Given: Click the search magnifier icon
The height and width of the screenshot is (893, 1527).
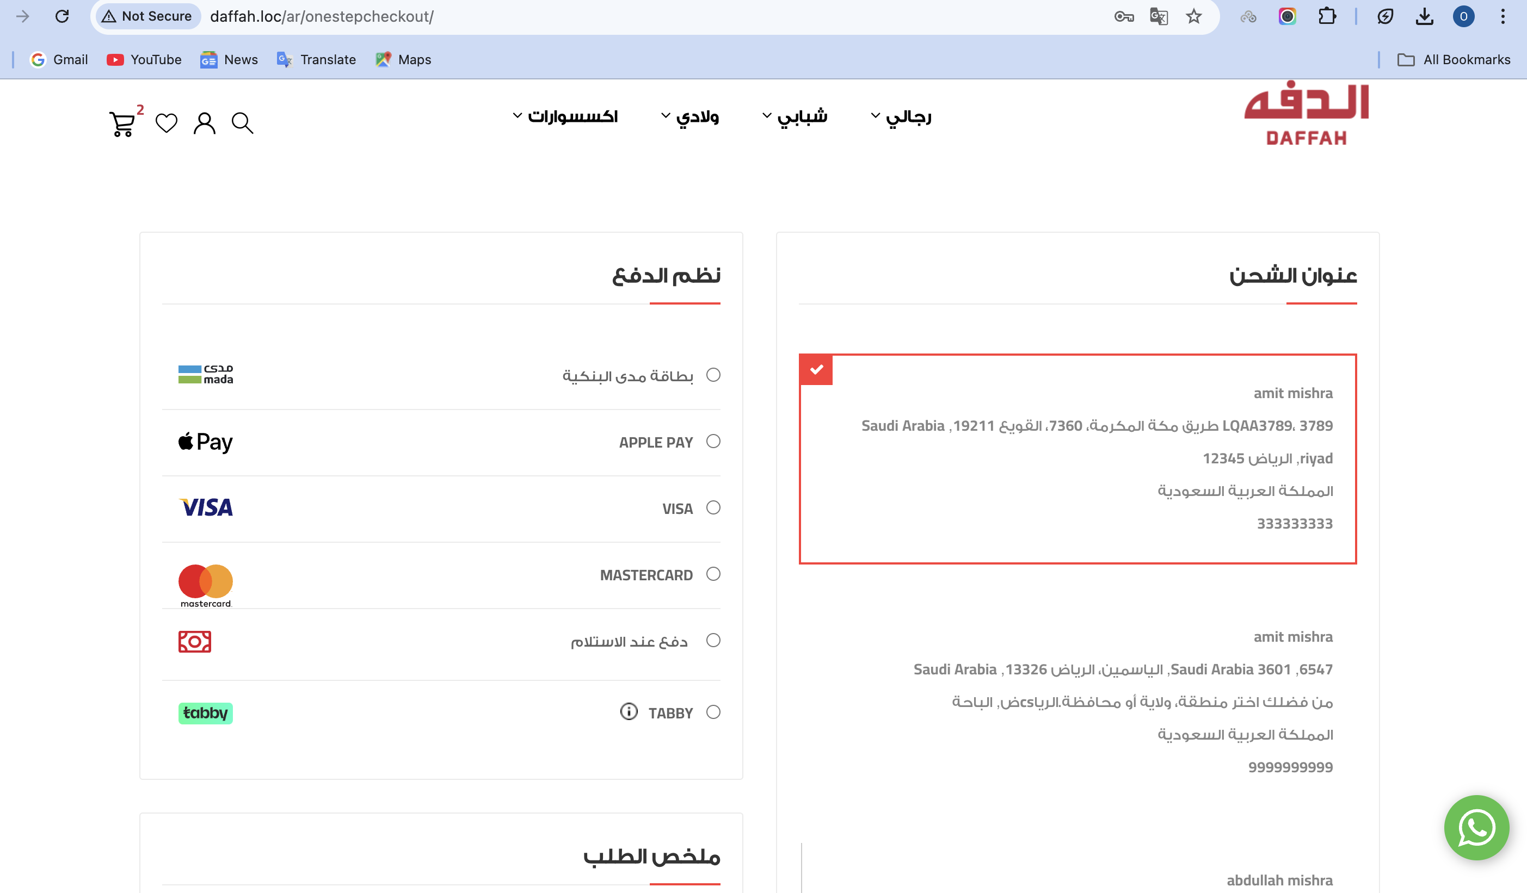Looking at the screenshot, I should tap(242, 123).
